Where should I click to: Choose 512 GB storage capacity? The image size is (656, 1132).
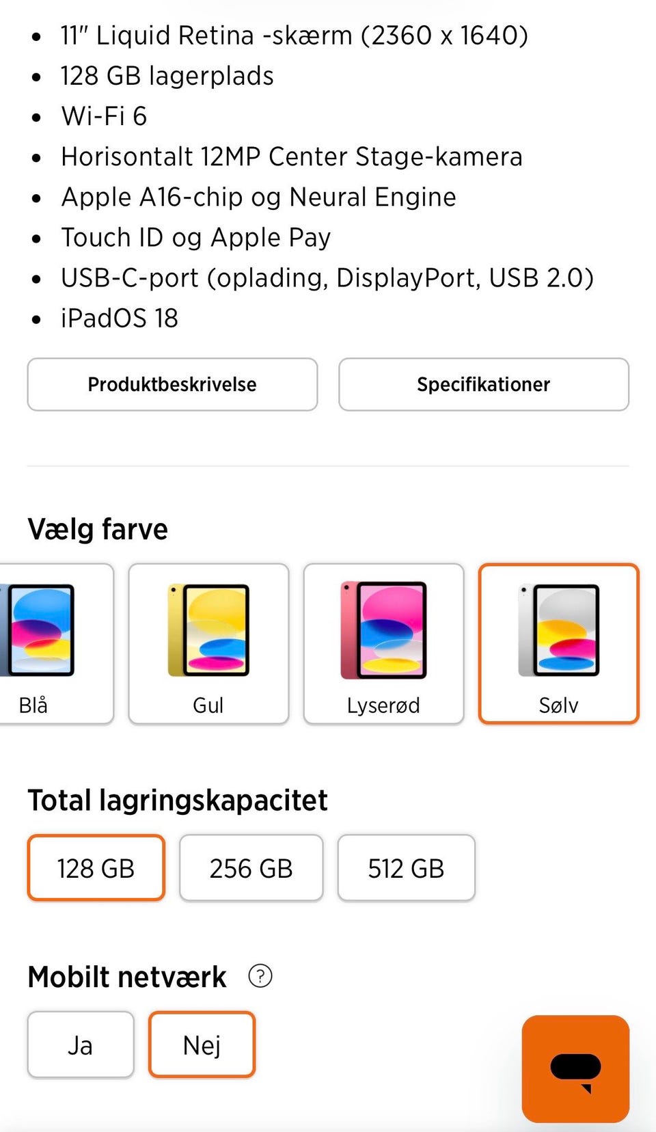click(x=406, y=868)
